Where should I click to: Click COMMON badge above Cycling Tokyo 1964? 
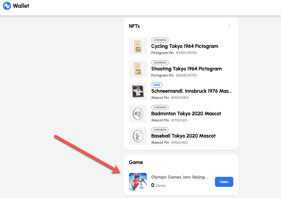160,40
